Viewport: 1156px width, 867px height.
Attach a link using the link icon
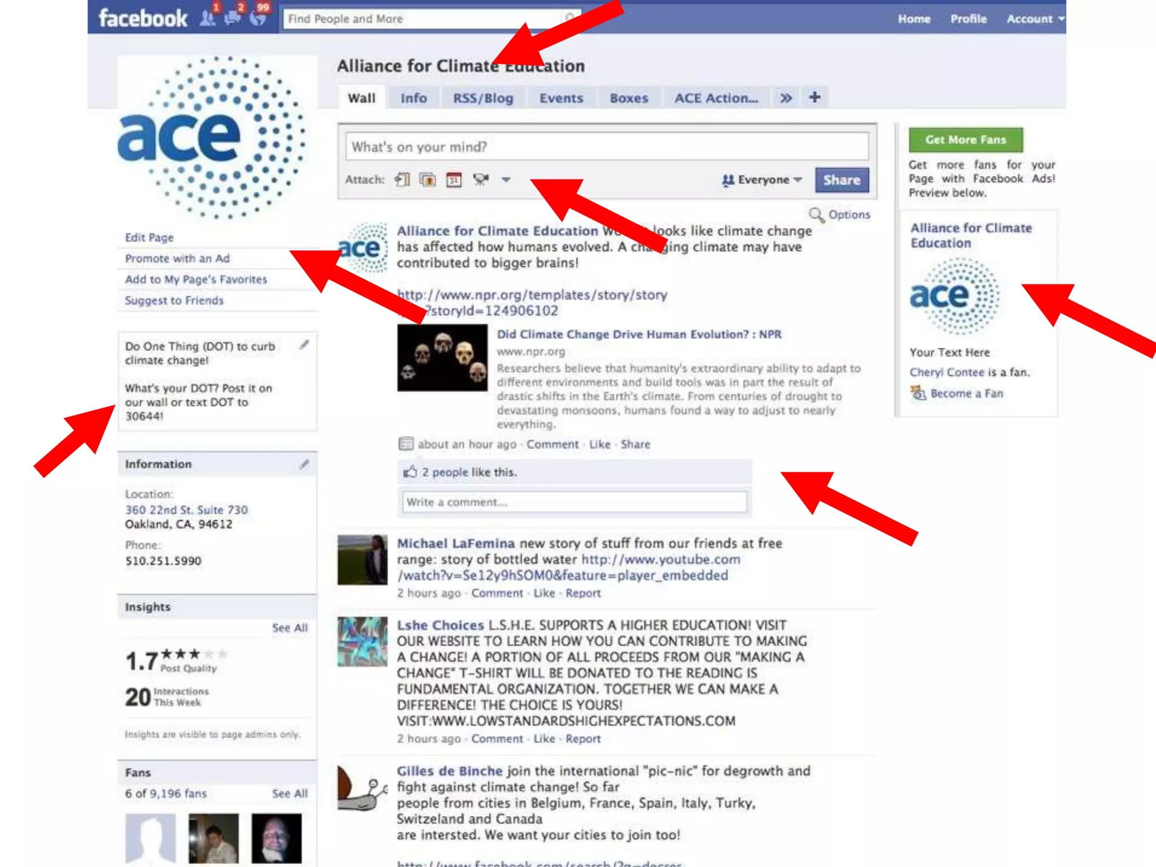pos(402,179)
